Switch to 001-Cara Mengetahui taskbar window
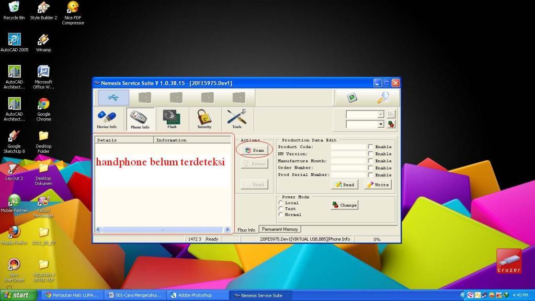 pos(135,295)
